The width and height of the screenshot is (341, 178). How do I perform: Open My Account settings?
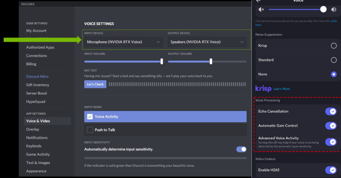click(36, 31)
